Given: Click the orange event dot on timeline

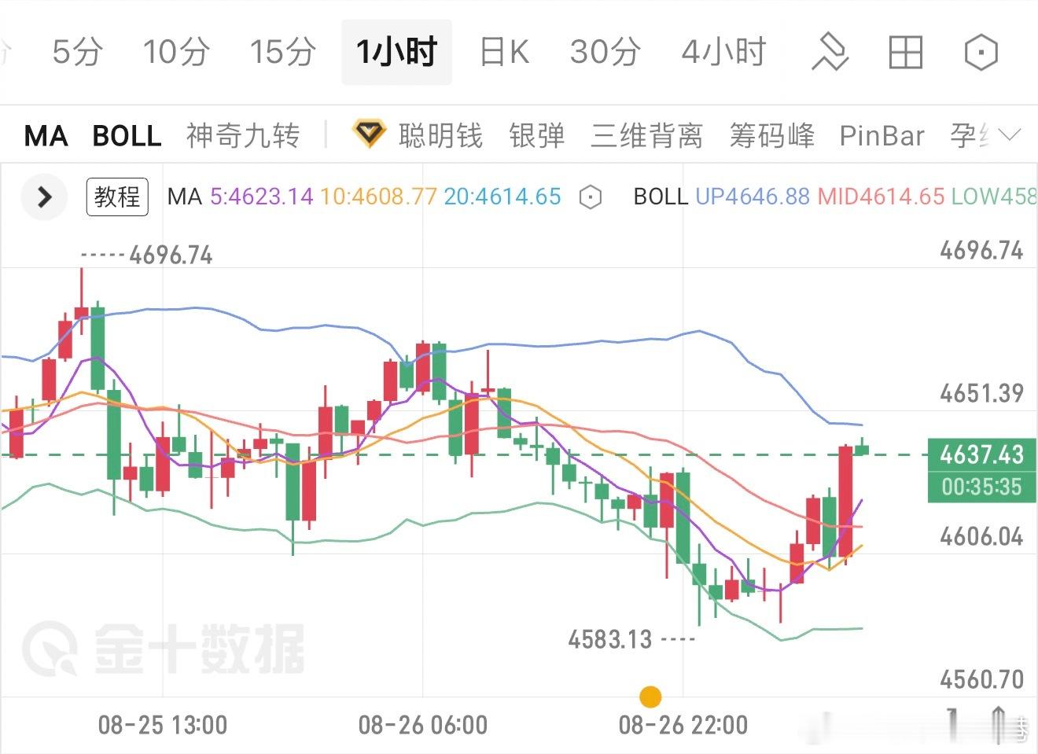Looking at the screenshot, I should pos(650,697).
